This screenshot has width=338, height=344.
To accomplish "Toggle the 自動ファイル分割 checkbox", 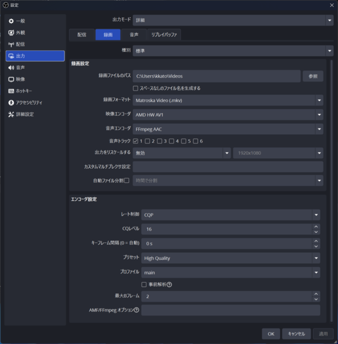I will point(127,181).
